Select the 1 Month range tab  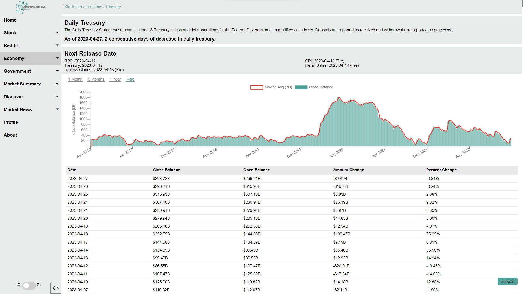pos(75,79)
